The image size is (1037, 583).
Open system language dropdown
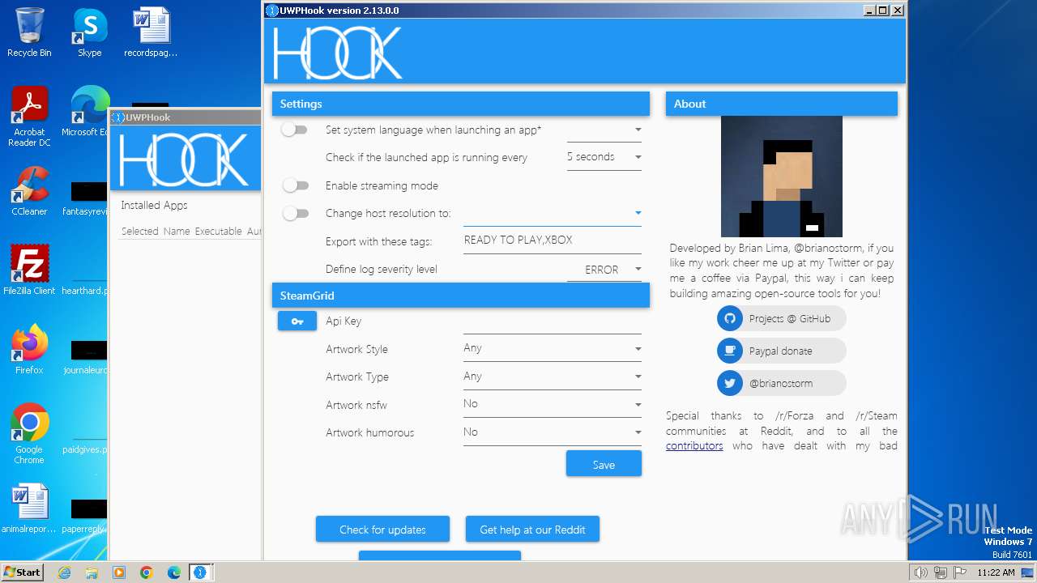tap(604, 130)
